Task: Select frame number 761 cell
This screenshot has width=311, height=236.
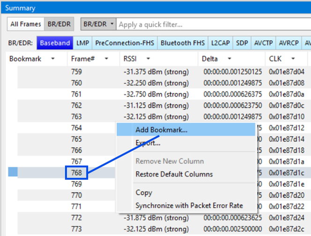Action: click(76, 94)
